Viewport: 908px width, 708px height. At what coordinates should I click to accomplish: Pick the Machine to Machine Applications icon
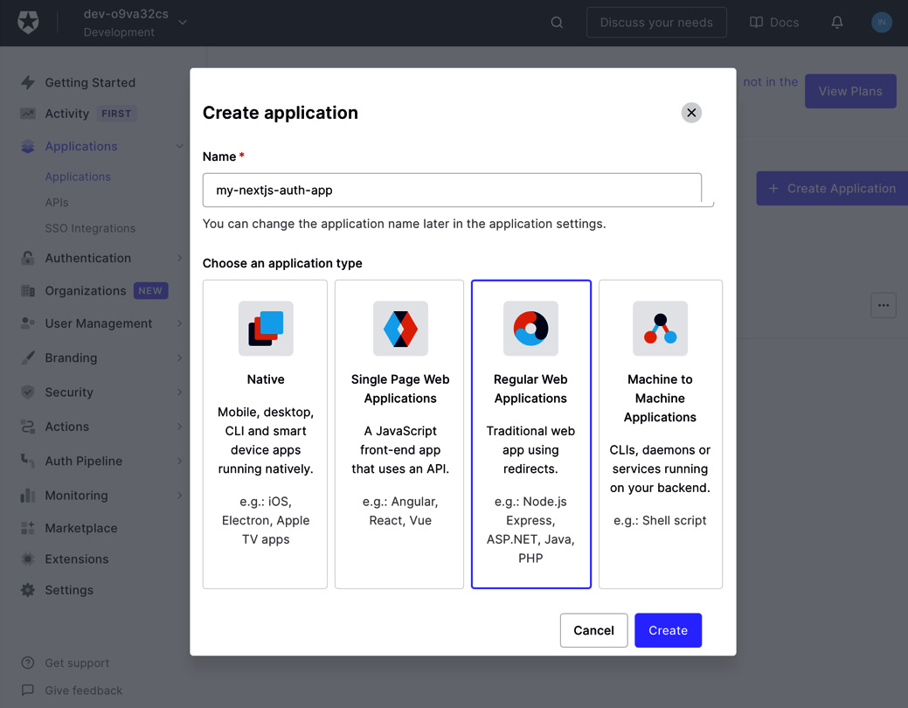pos(660,328)
